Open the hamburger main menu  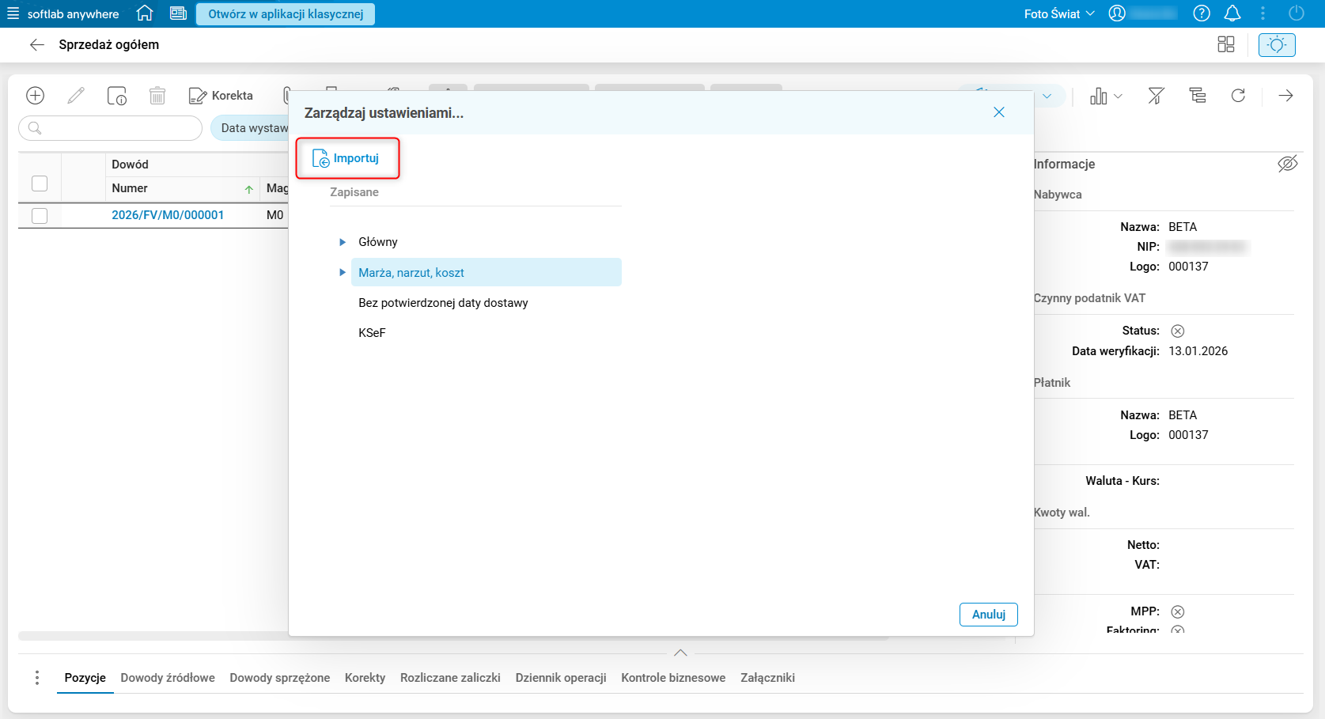[13, 13]
